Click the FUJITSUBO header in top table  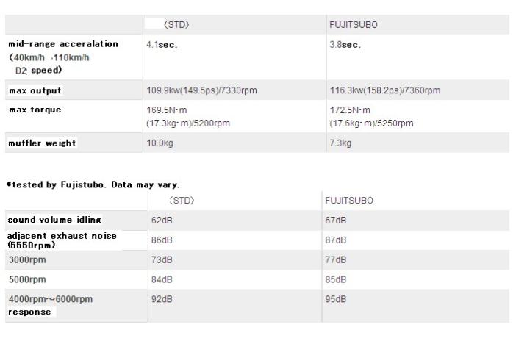pyautogui.click(x=353, y=24)
